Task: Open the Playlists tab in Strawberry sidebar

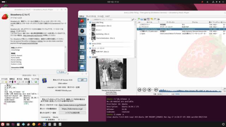Action: coord(82,49)
